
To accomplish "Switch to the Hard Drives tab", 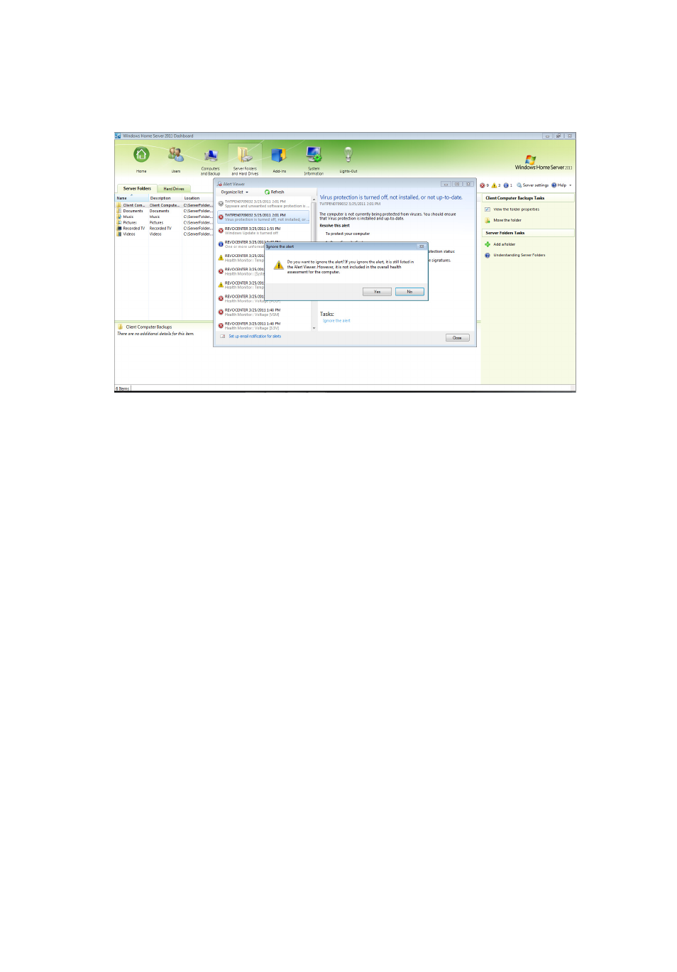I will [x=174, y=189].
